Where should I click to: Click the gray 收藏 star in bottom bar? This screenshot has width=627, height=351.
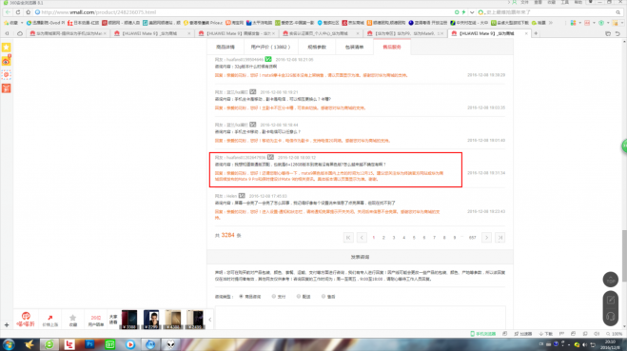point(72,320)
